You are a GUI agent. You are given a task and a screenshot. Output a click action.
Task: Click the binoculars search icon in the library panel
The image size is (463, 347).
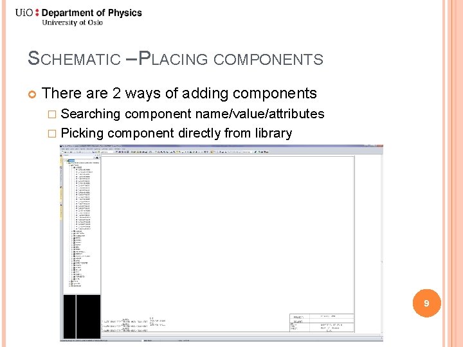coord(97,158)
